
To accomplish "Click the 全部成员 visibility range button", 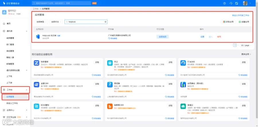I will tap(163, 37).
